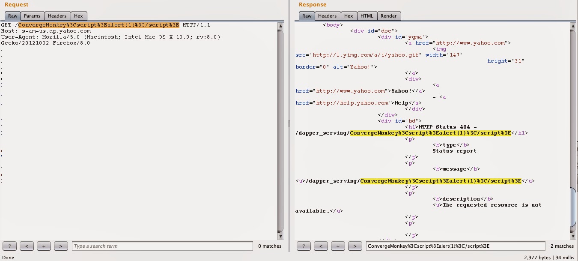Click the Response pane help '?' button
The image size is (578, 261).
304,246
